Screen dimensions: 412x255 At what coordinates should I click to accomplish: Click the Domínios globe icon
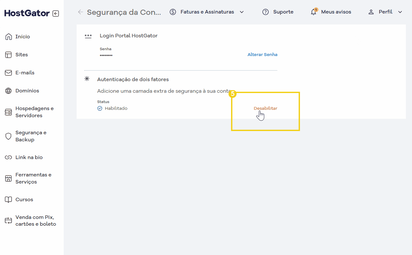(x=8, y=91)
